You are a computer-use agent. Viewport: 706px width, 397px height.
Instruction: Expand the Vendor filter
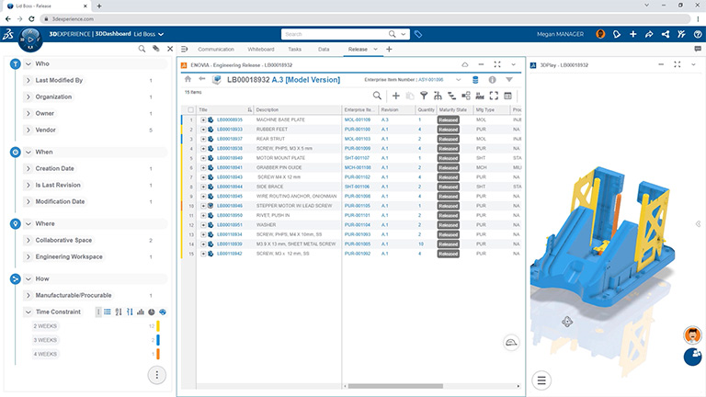pos(28,130)
